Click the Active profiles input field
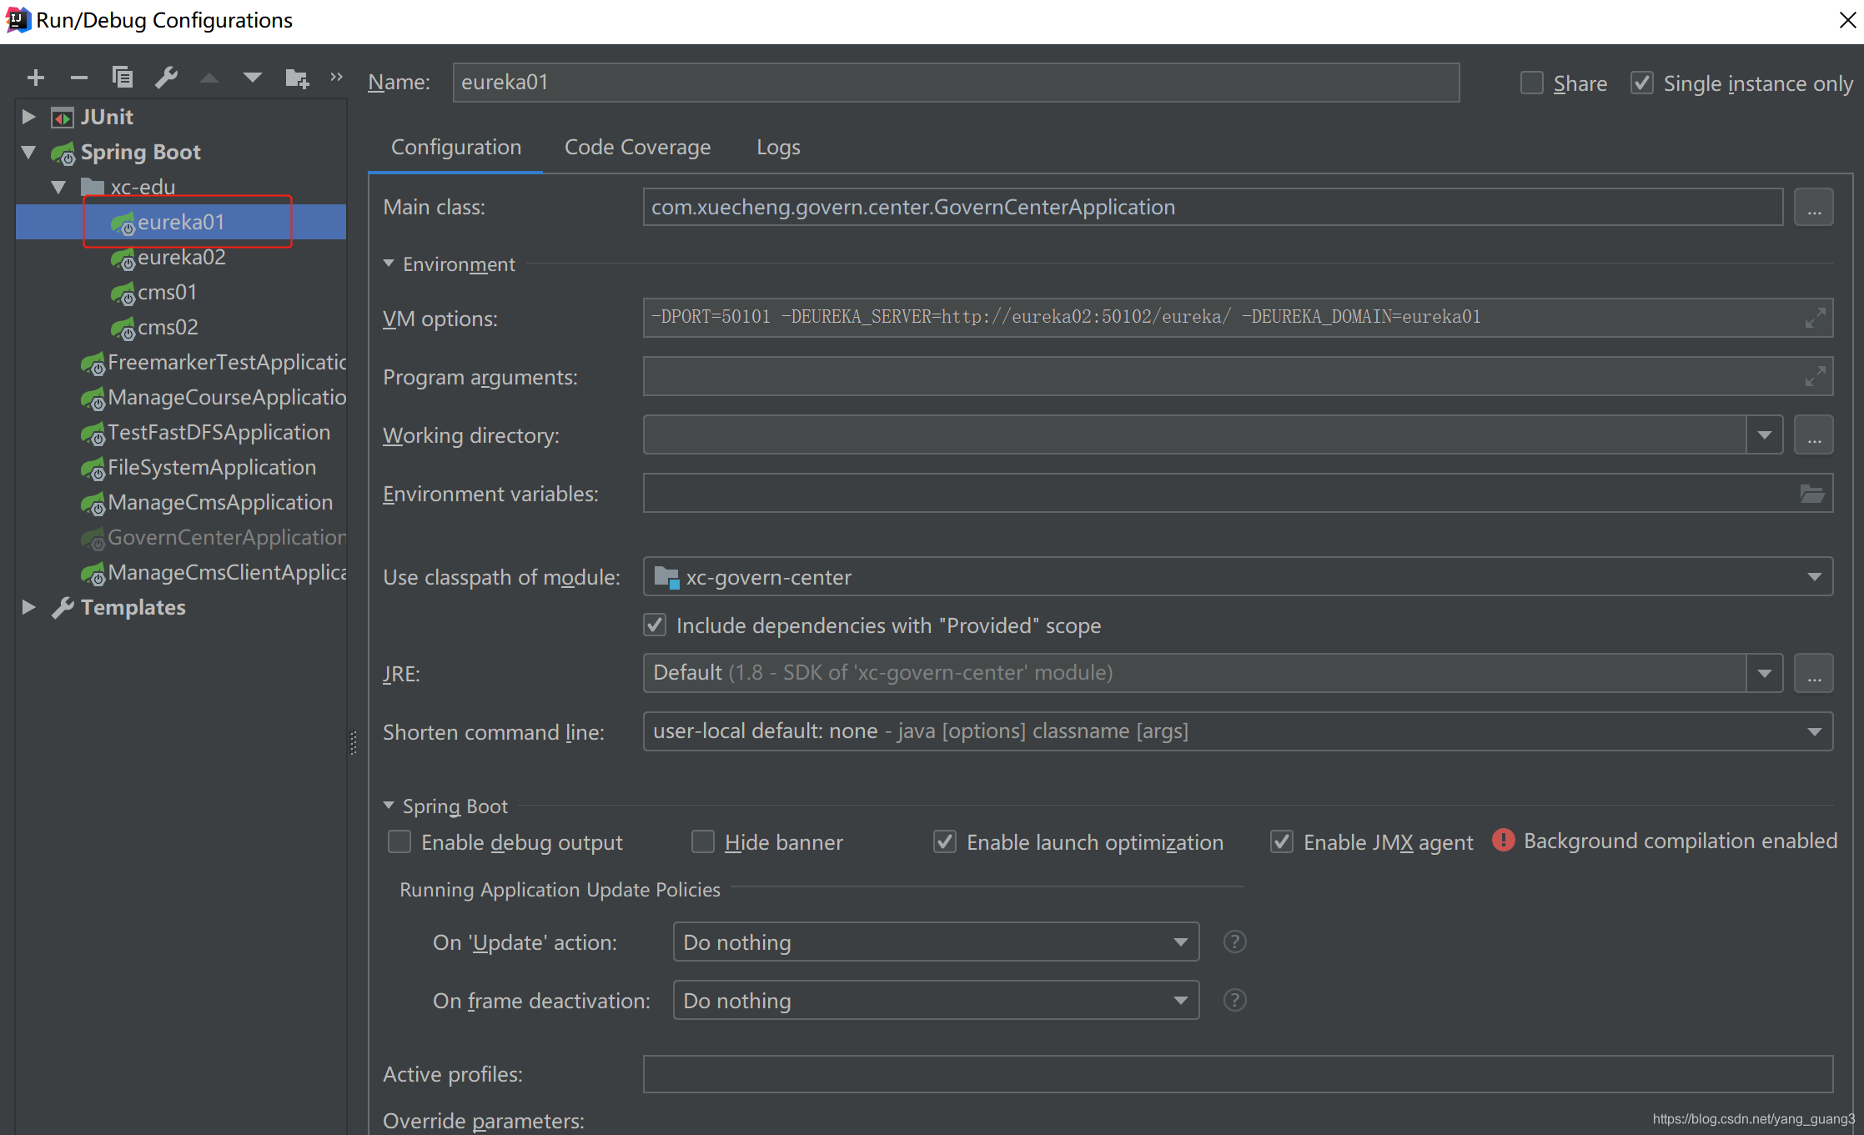 coord(1237,1074)
